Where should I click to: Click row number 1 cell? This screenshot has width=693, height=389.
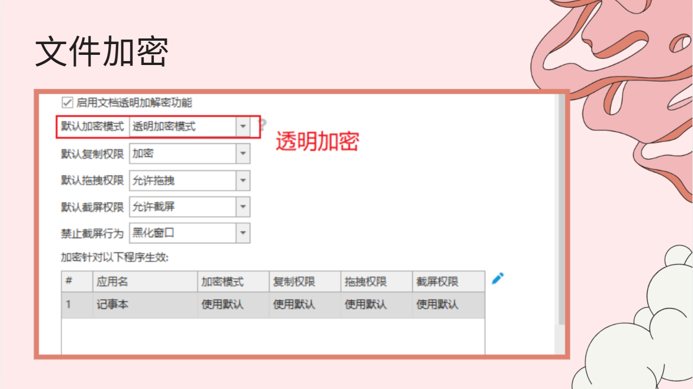77,305
